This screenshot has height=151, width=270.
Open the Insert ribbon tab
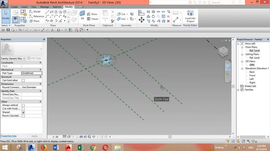click(x=24, y=7)
